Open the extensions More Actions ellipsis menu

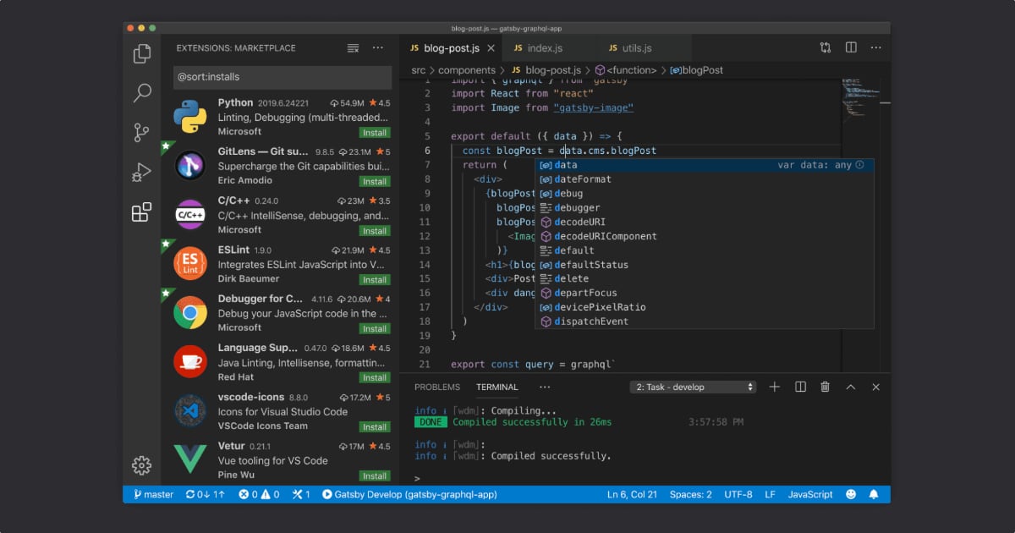pos(377,48)
